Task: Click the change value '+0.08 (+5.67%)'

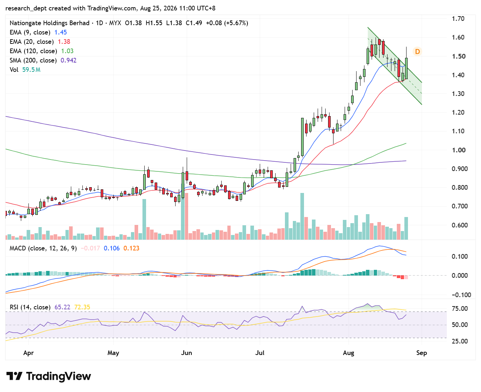Action: tap(227, 23)
